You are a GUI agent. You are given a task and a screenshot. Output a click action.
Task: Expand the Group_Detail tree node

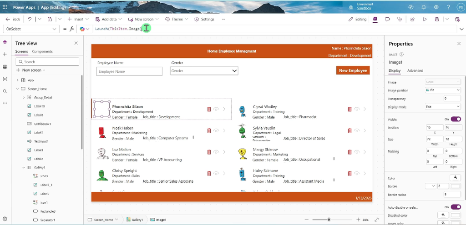24,97
